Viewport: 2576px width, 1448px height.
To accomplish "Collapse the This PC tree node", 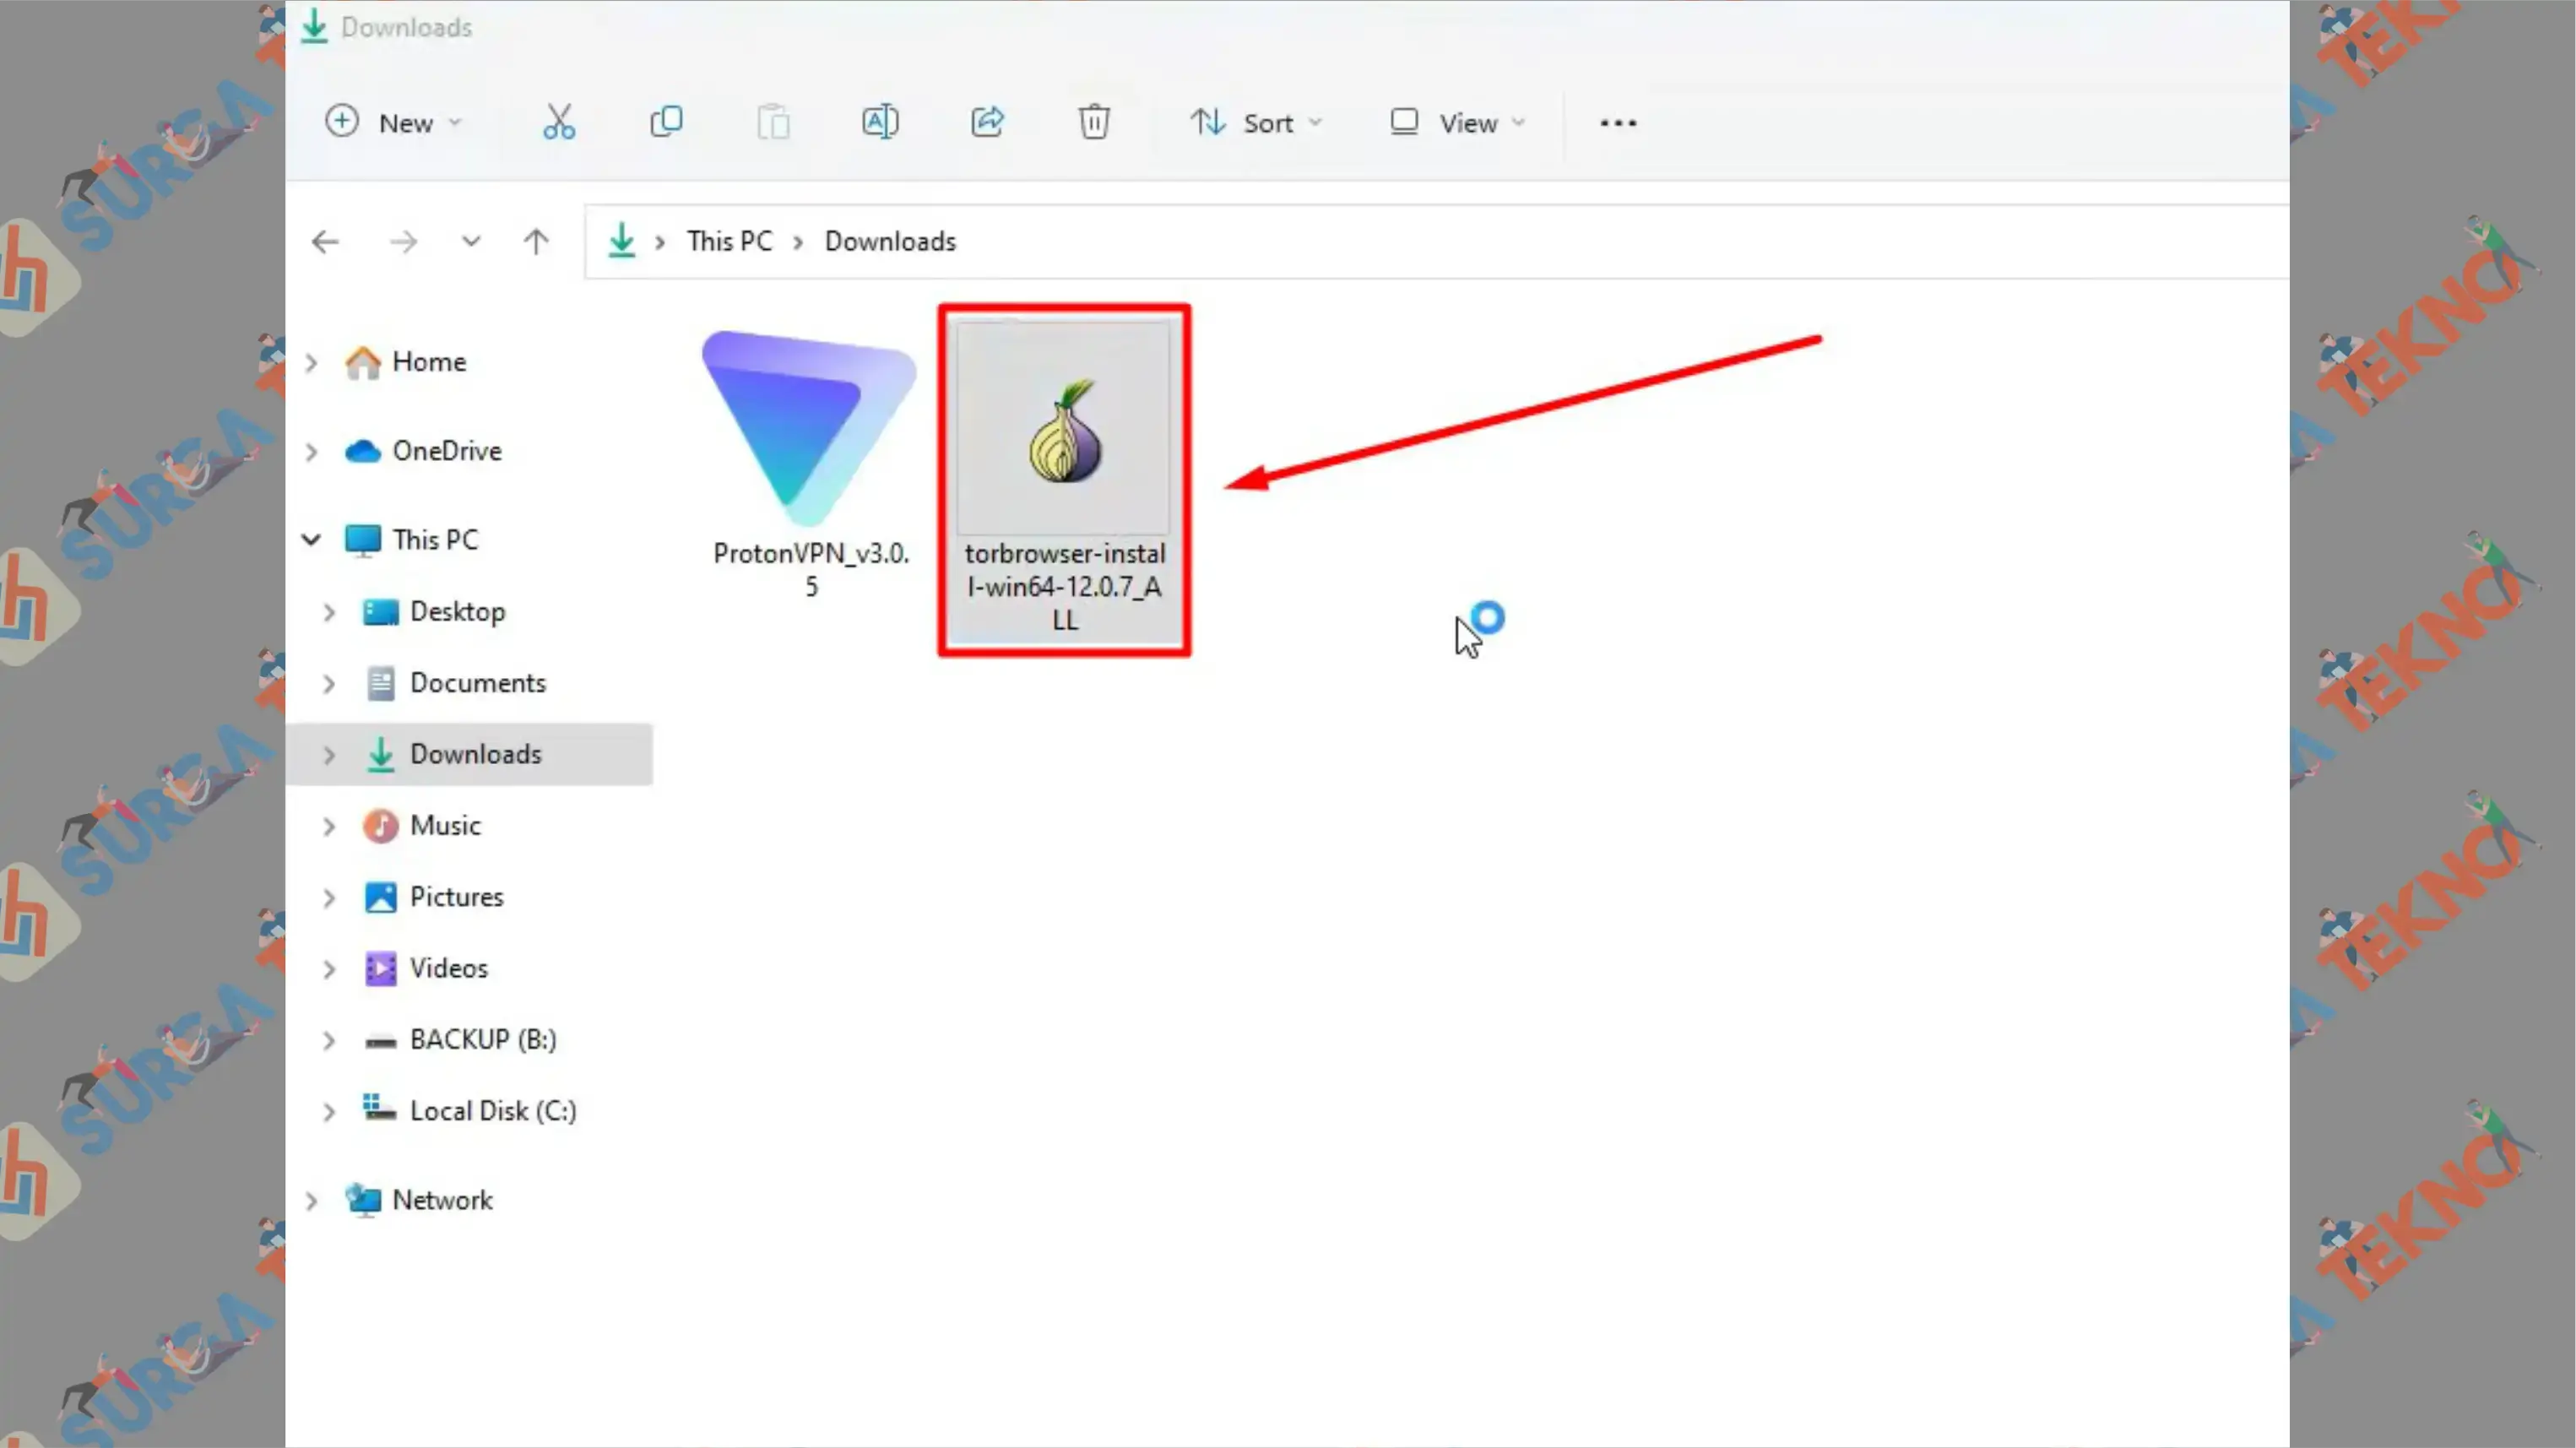I will tap(311, 540).
